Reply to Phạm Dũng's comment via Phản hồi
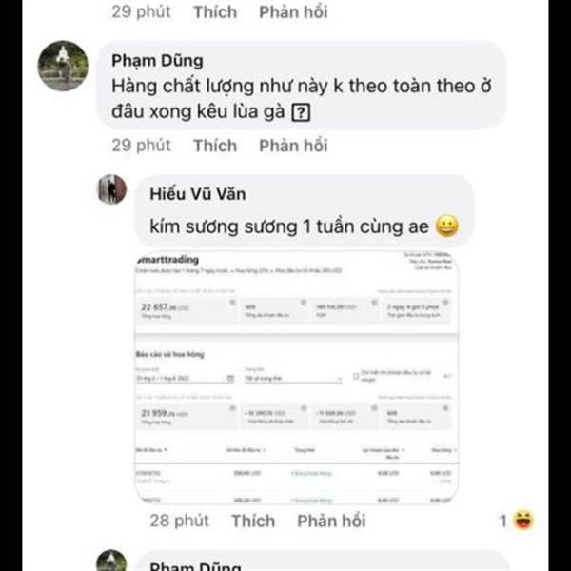This screenshot has width=571, height=571. 293,146
